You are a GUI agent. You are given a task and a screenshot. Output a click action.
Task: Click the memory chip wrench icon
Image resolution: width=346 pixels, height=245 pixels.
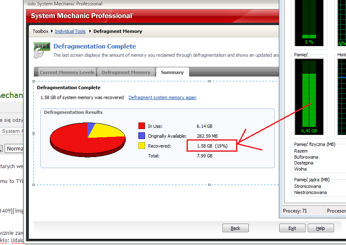tap(42, 50)
